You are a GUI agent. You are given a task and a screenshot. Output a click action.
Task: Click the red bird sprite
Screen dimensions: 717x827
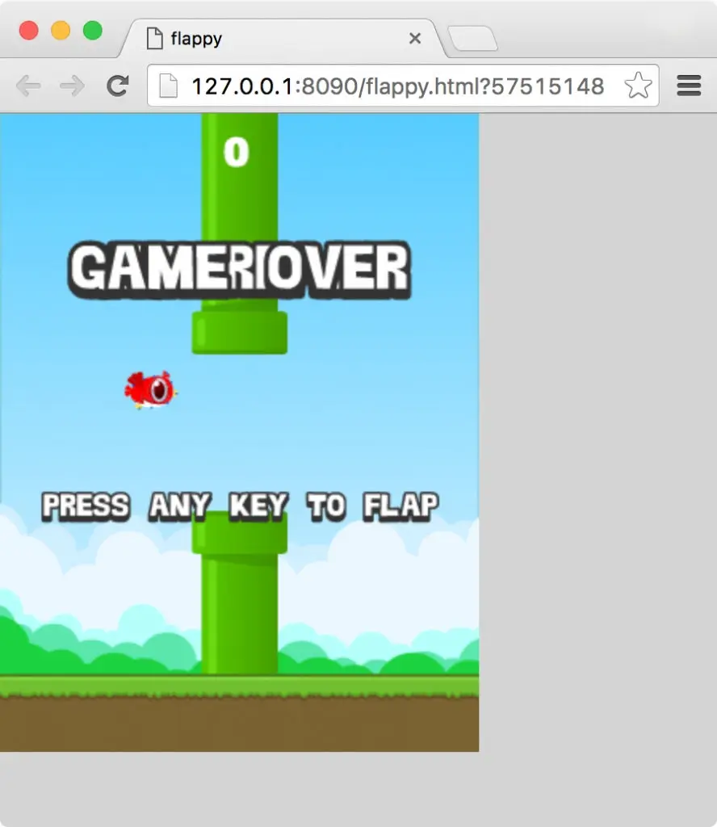pos(150,390)
